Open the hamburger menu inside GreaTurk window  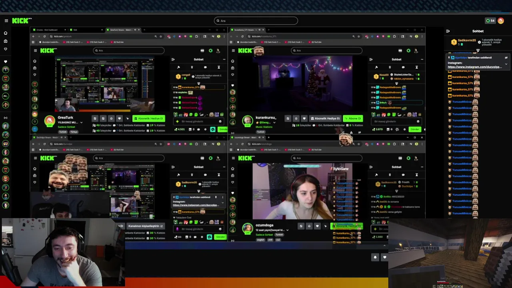36,50
